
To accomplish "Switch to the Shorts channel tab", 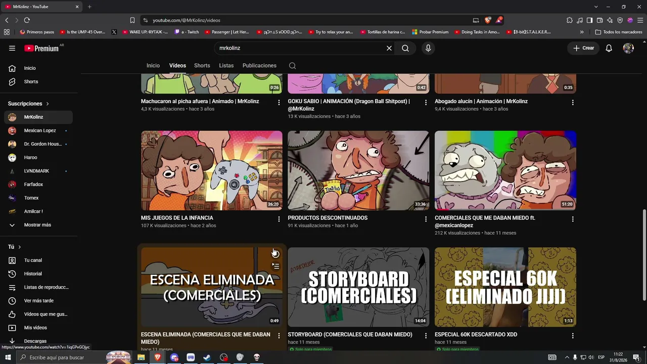I will click(x=202, y=66).
